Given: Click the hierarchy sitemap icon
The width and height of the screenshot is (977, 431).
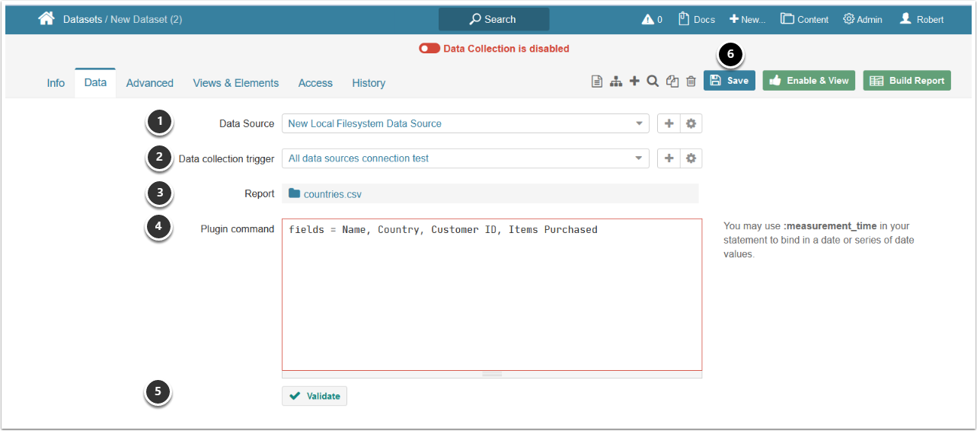Looking at the screenshot, I should point(616,81).
